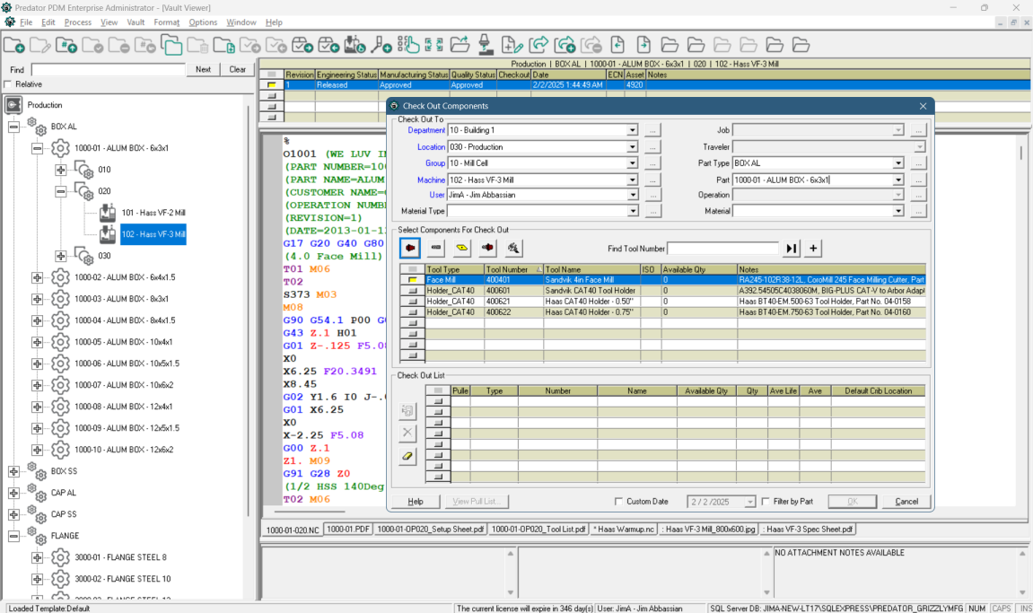Cancel the Check Out Components dialog
The width and height of the screenshot is (1033, 613).
pyautogui.click(x=906, y=501)
